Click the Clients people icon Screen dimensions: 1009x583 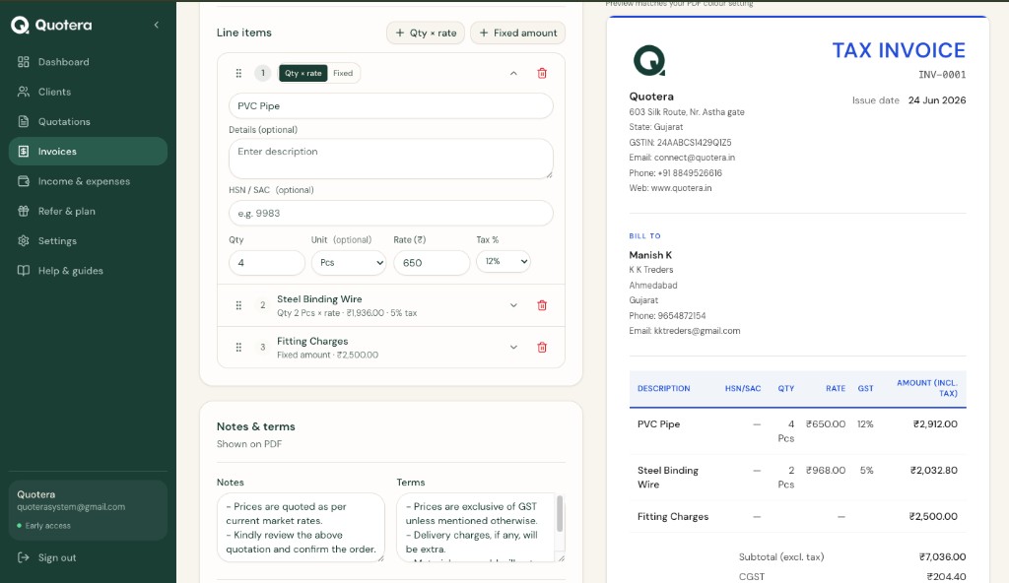point(24,92)
